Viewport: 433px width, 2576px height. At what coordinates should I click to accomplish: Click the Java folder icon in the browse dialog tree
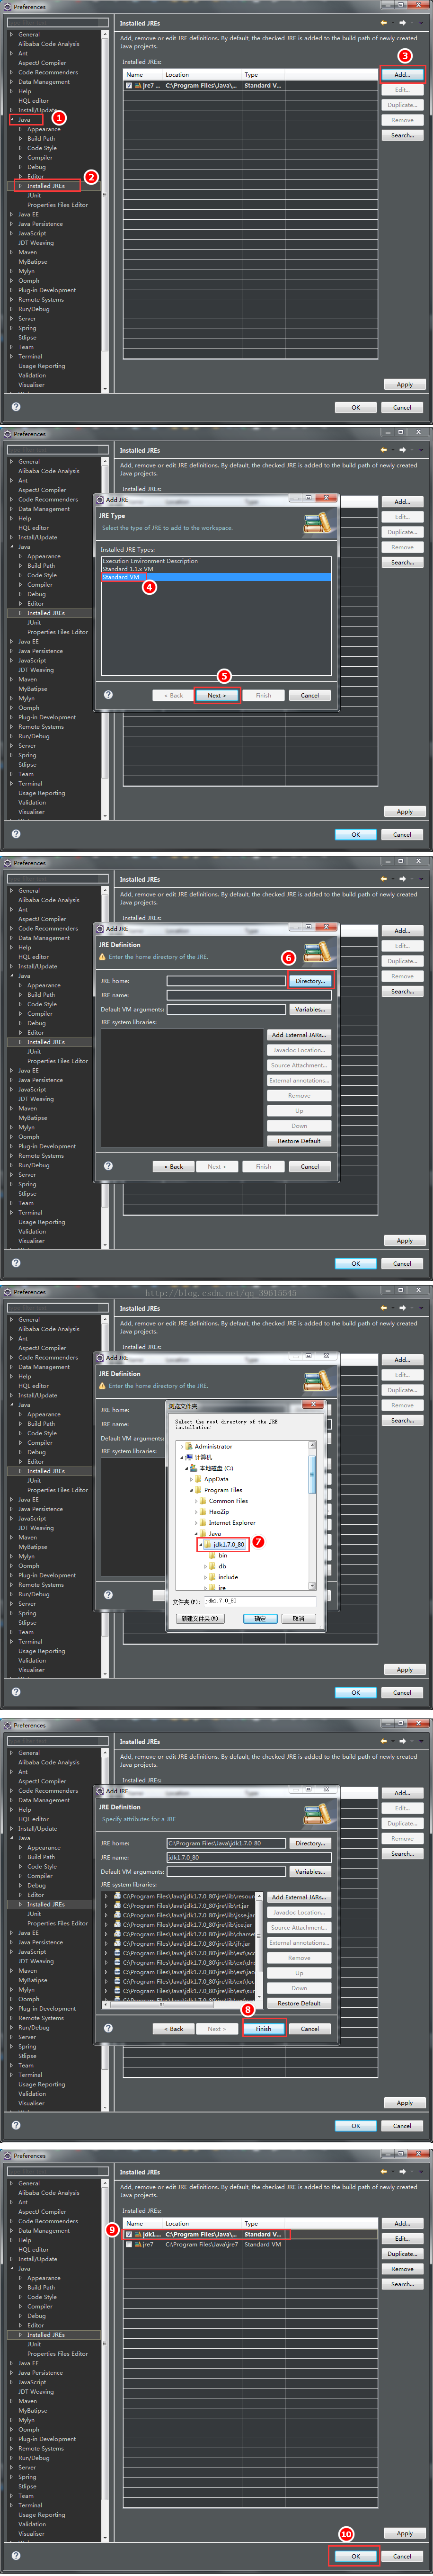point(203,1534)
